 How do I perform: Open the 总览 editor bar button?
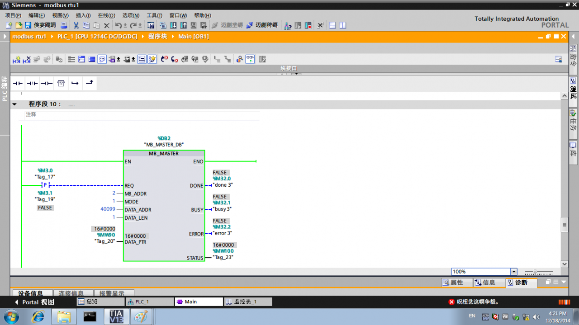[100, 301]
